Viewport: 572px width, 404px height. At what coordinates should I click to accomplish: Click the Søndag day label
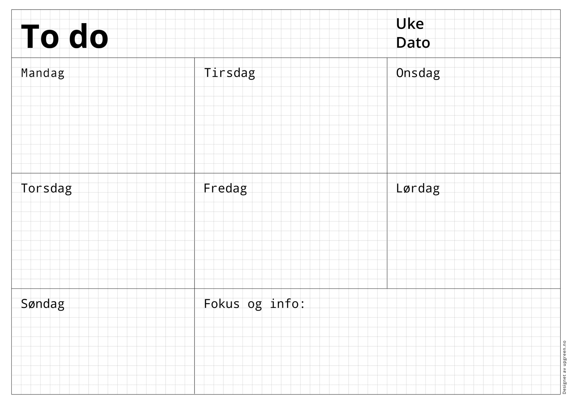(x=43, y=304)
